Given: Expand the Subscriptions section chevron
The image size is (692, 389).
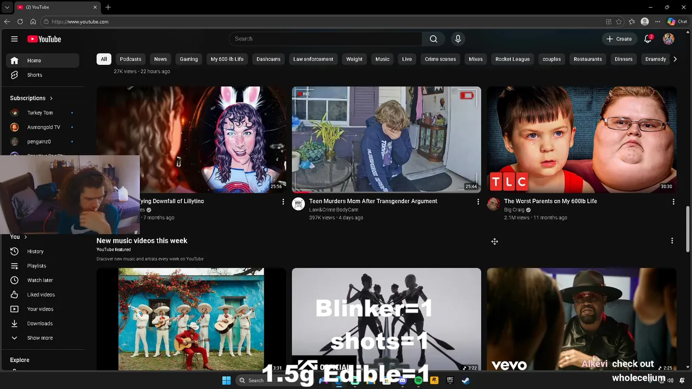Looking at the screenshot, I should pos(51,98).
